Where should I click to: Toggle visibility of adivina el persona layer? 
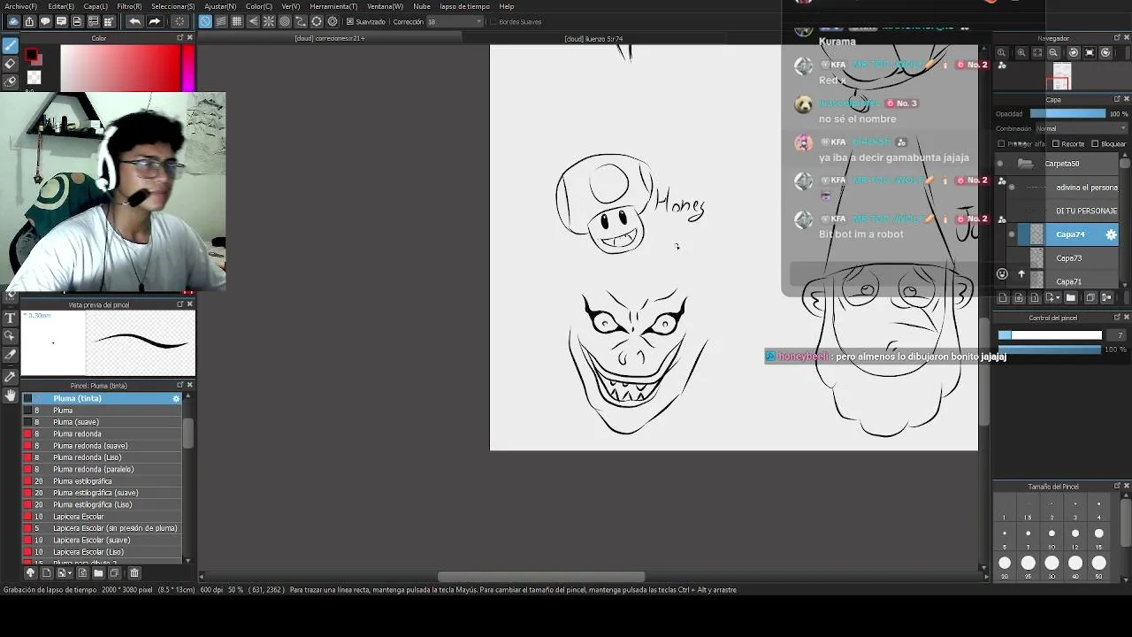tap(1012, 188)
